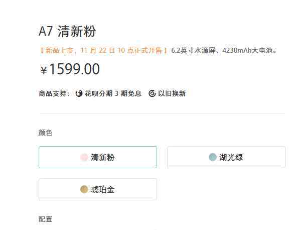Click the 4230mAh大电池 text
This screenshot has width=301, height=230.
click(247, 50)
